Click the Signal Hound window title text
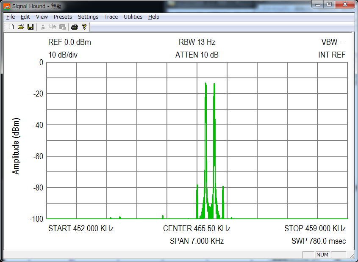Screen dimensions: 358x262 coord(37,6)
